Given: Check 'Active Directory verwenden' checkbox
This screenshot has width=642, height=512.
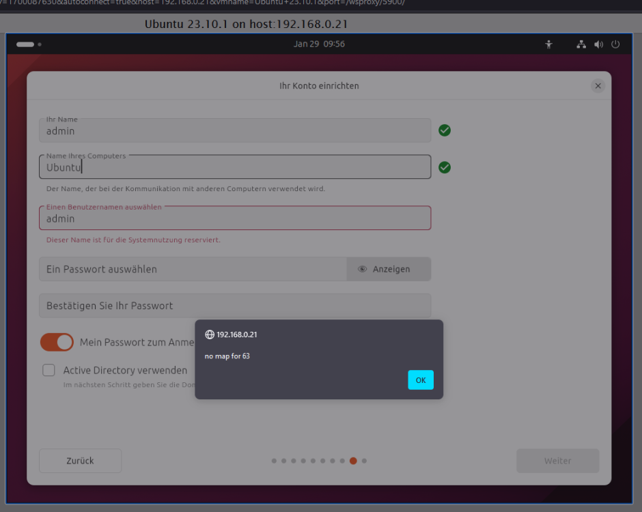Looking at the screenshot, I should coord(48,370).
